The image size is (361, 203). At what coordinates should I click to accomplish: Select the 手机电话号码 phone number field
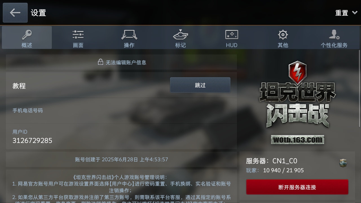(121, 111)
